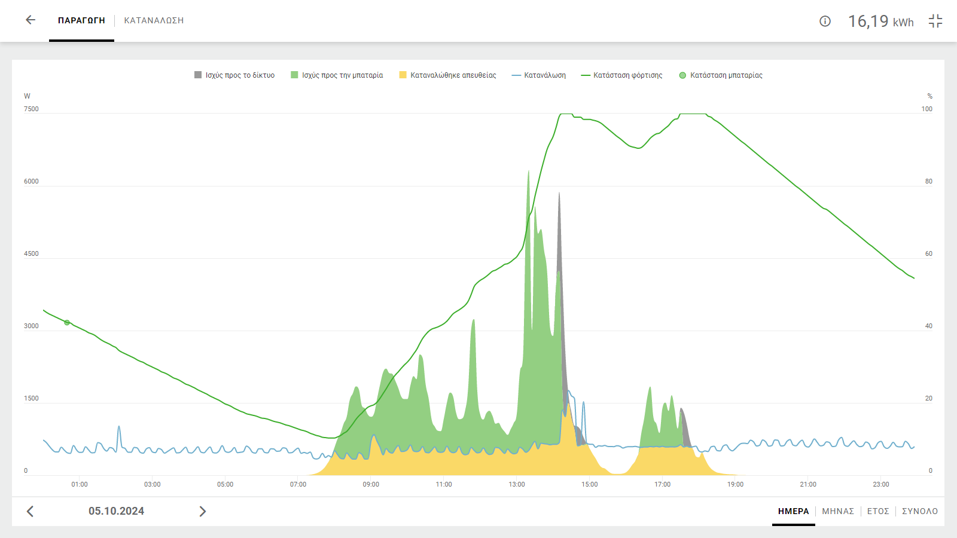Hide the 'Κατάσταση φόρτισης' line series
The width and height of the screenshot is (957, 538).
[x=622, y=75]
